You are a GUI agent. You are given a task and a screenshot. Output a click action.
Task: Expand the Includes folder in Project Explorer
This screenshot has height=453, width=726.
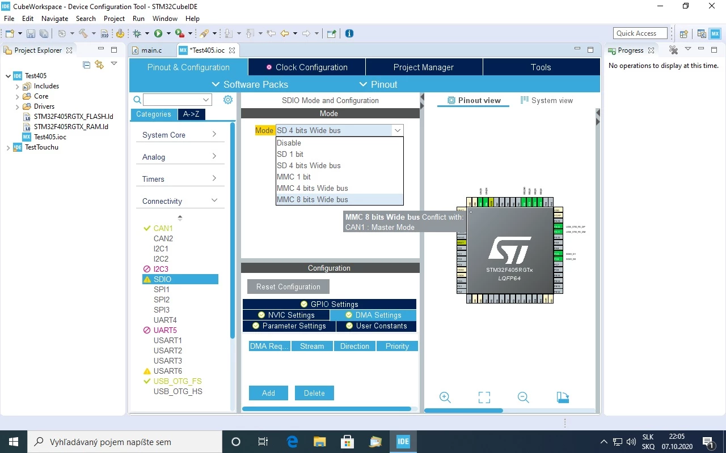click(x=18, y=86)
